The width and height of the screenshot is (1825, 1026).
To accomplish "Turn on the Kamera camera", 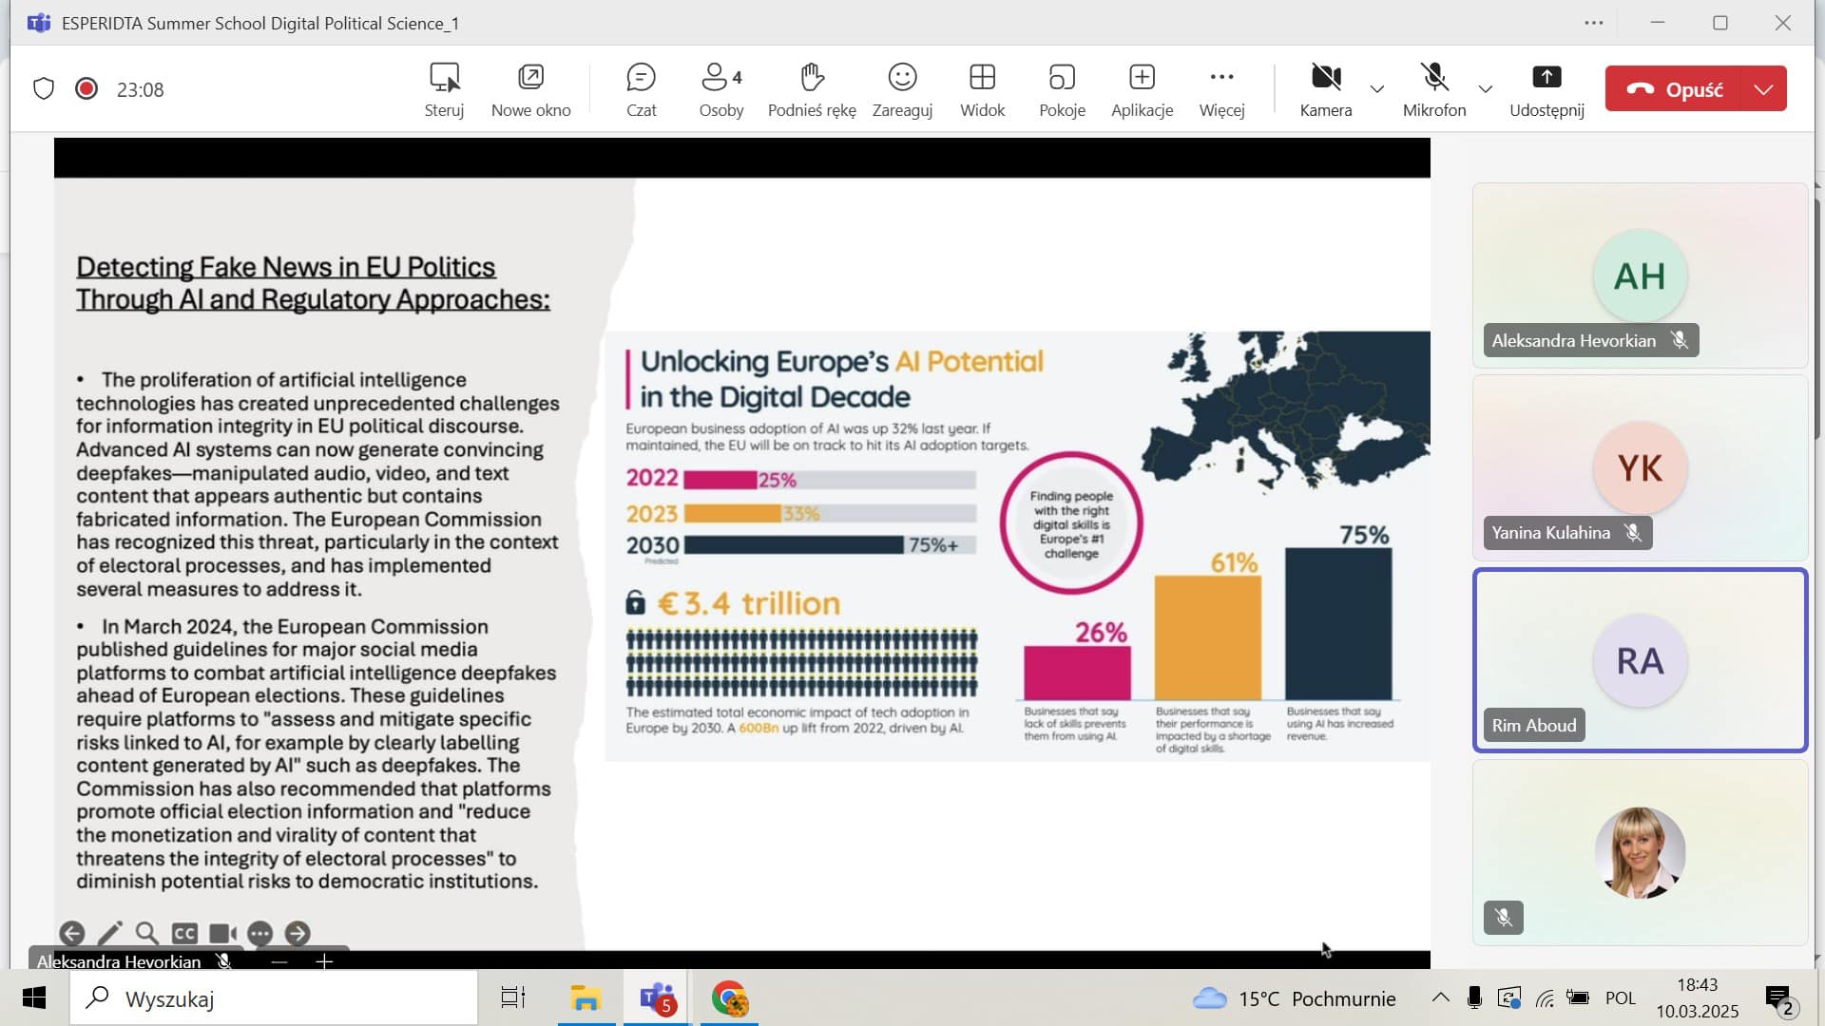I will (x=1326, y=89).
